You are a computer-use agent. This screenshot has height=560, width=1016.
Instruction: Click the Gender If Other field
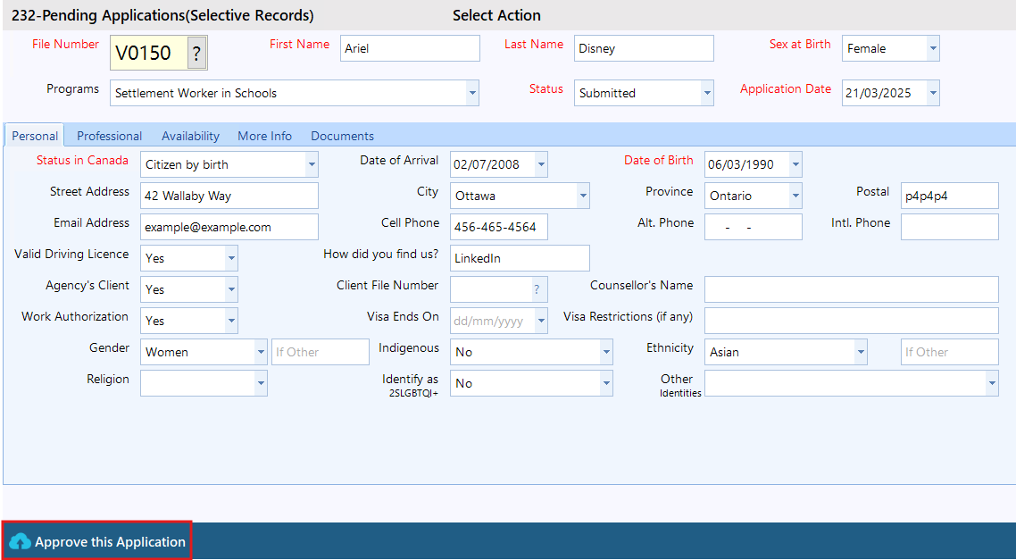click(x=321, y=352)
